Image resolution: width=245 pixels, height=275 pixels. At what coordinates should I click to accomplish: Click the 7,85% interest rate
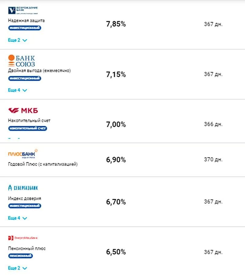tap(116, 24)
